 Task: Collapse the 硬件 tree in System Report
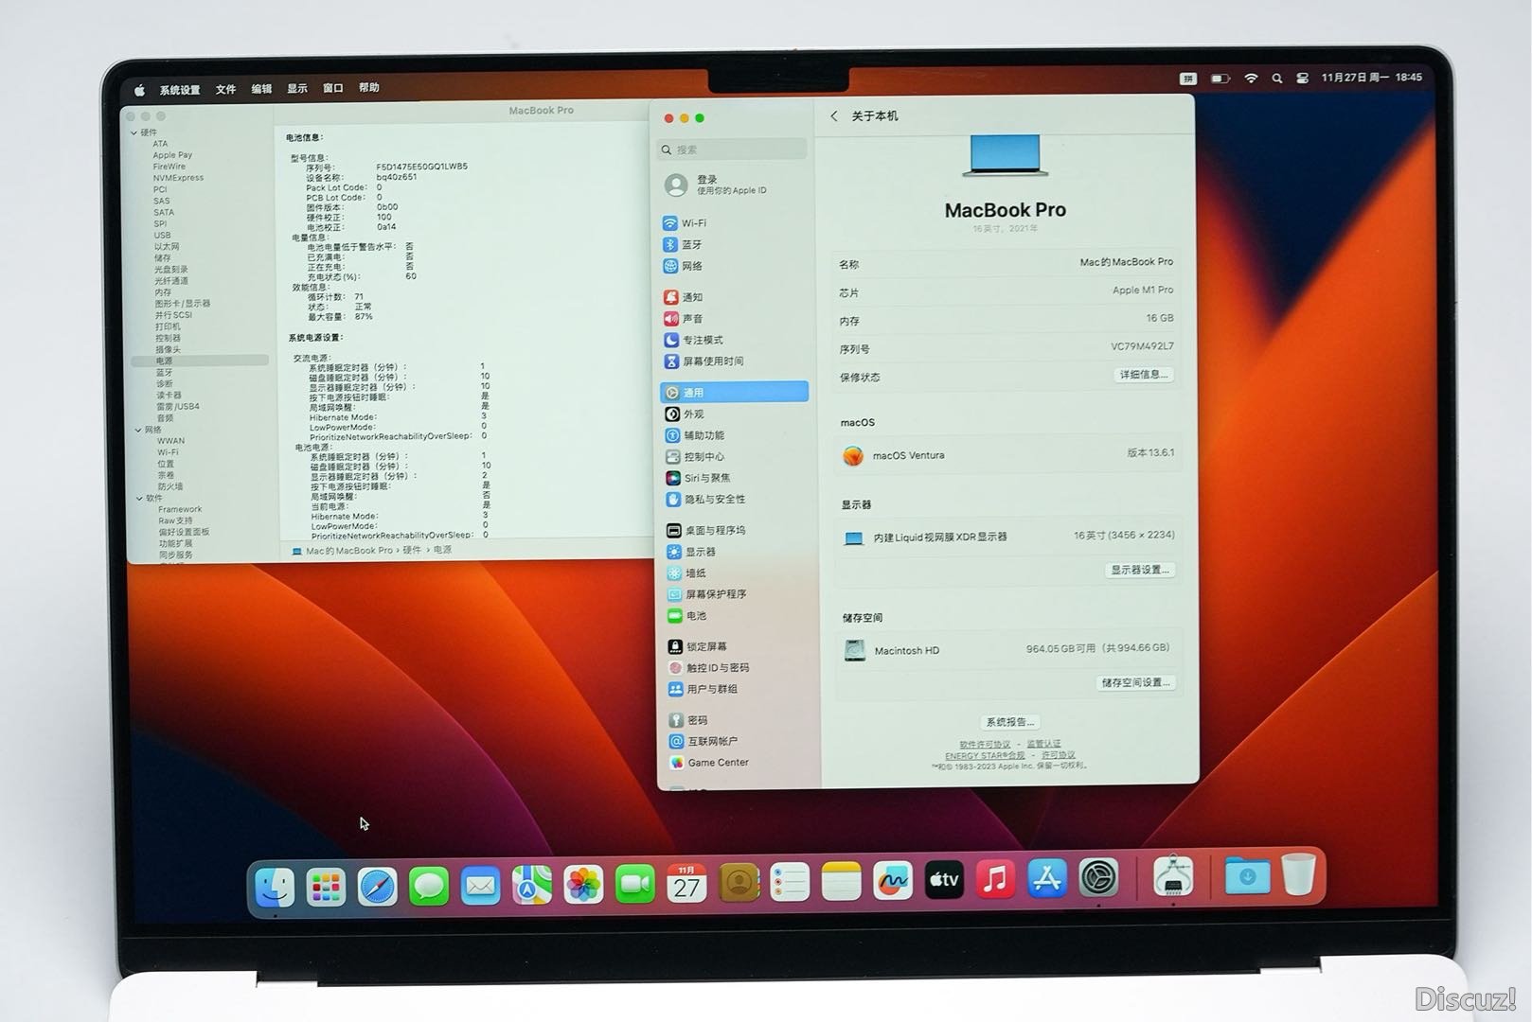pyautogui.click(x=134, y=133)
